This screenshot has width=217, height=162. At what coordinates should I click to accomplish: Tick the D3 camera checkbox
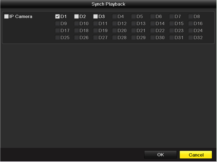click(x=95, y=17)
